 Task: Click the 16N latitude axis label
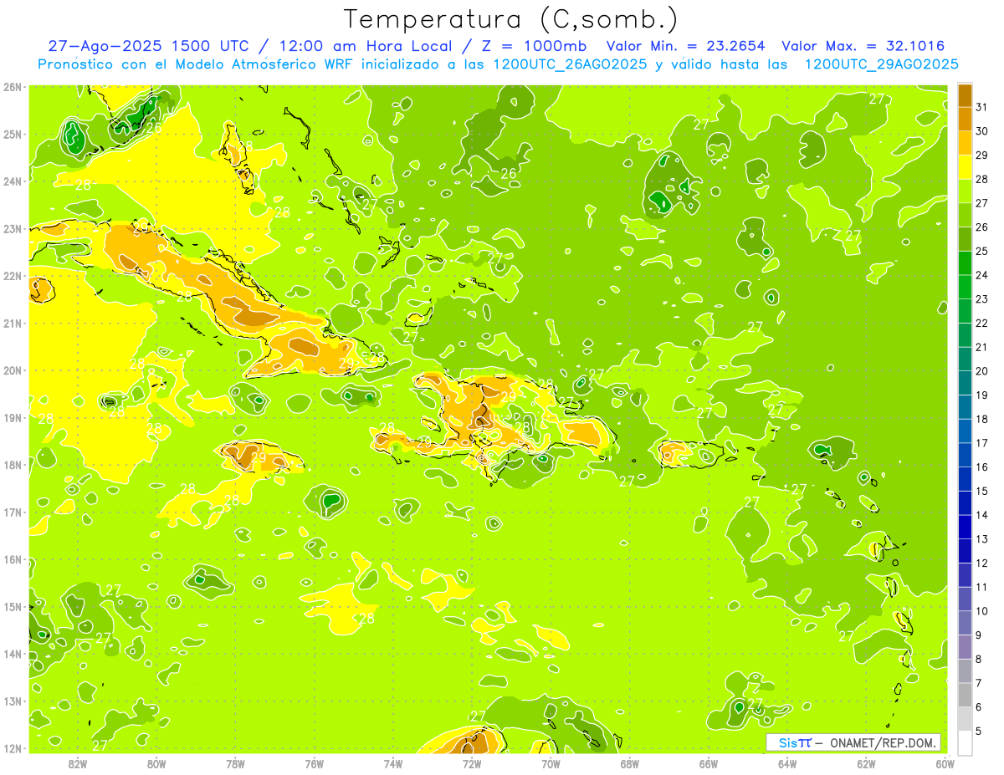[13, 559]
